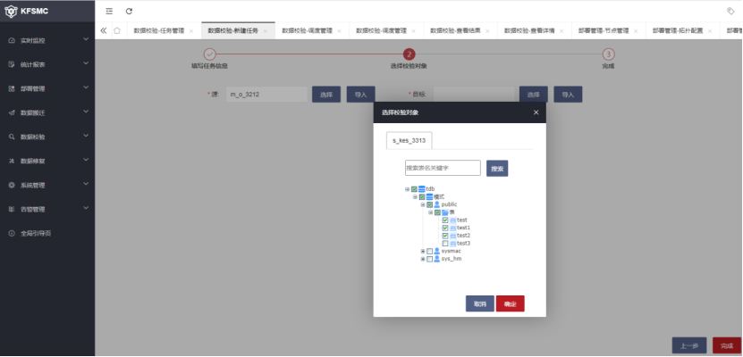Check the test3 table checkbox
This screenshot has height=357, width=743.
[x=445, y=243]
